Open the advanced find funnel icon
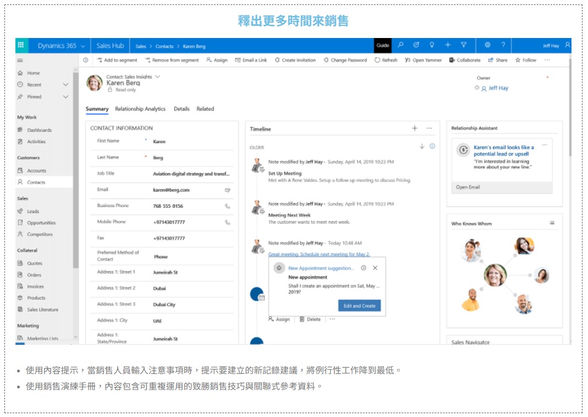This screenshot has height=417, width=588. [x=464, y=45]
